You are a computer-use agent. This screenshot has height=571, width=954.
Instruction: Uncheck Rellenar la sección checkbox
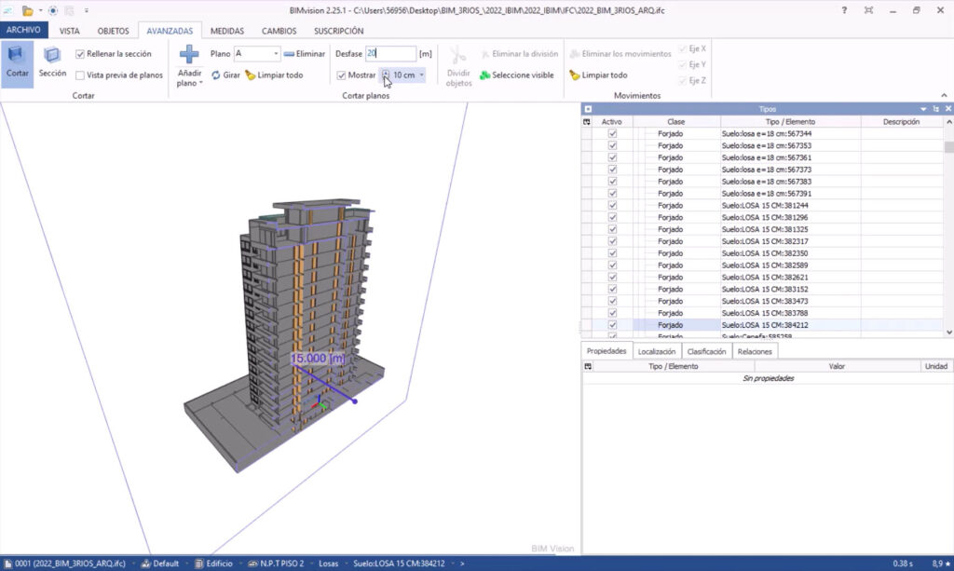[80, 54]
